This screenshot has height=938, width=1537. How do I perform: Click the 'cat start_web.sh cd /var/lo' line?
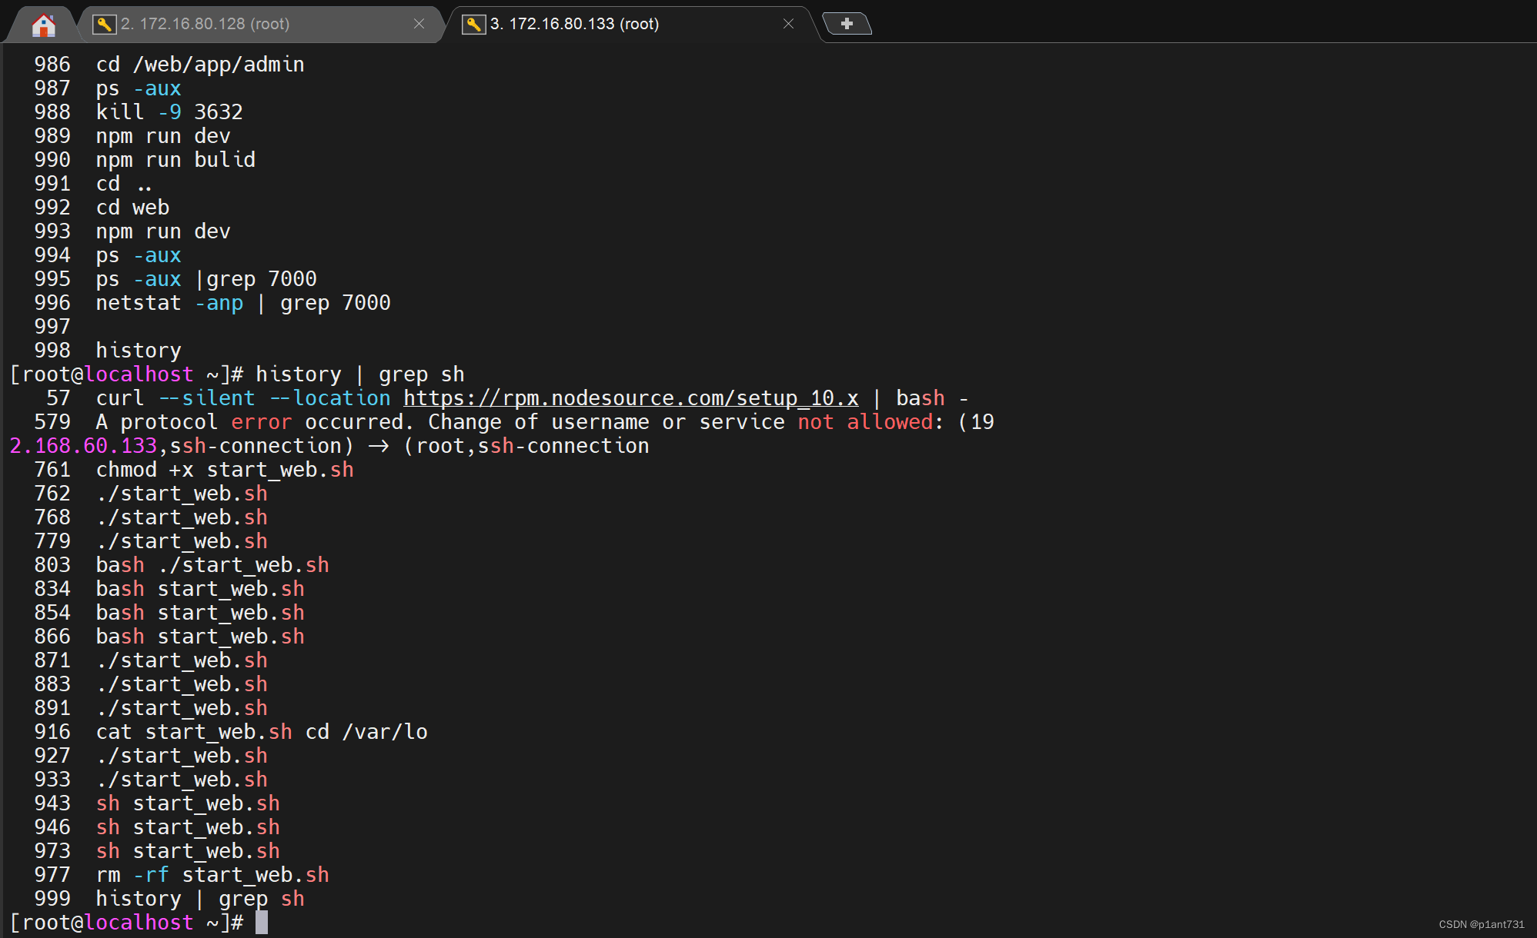262,732
